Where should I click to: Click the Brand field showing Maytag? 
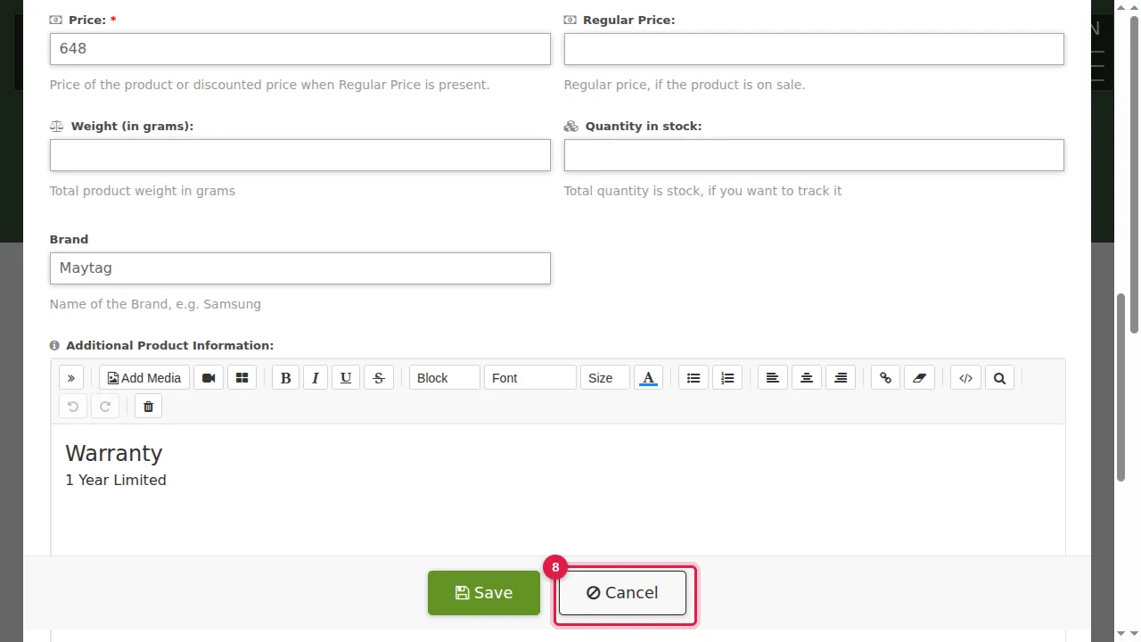pos(300,268)
